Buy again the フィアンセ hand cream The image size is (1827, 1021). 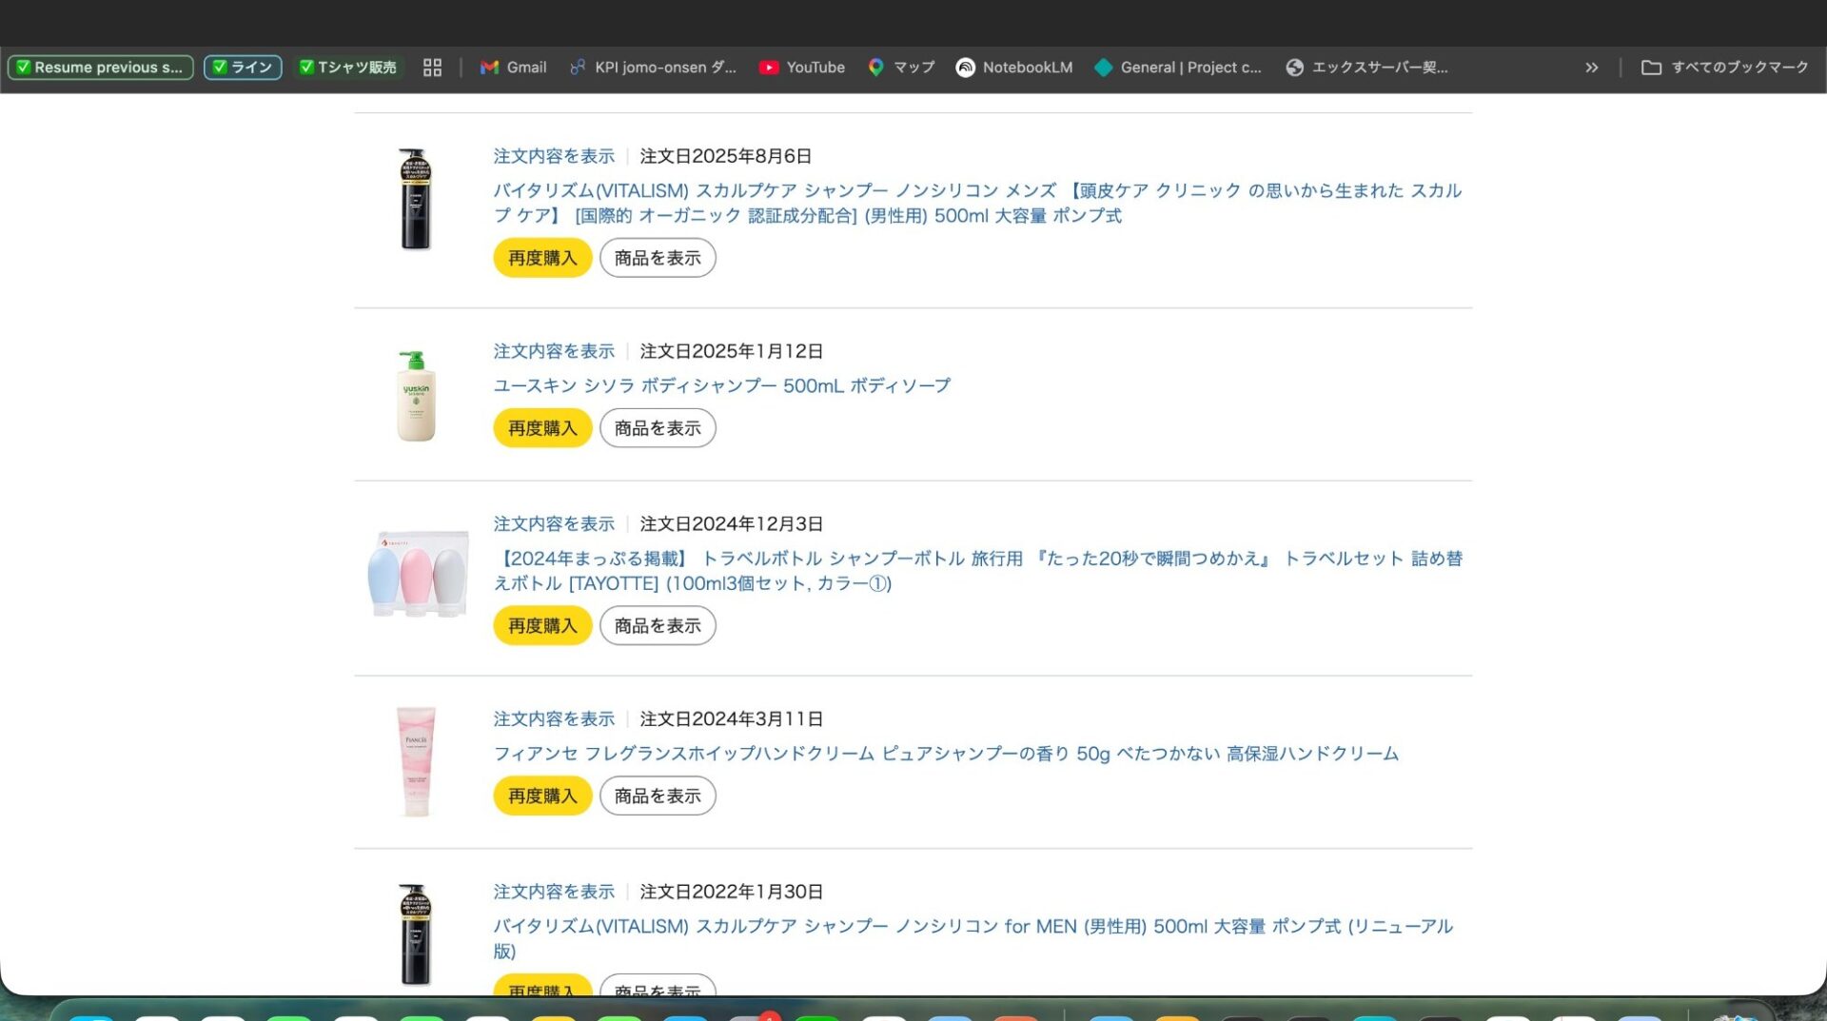tap(542, 796)
